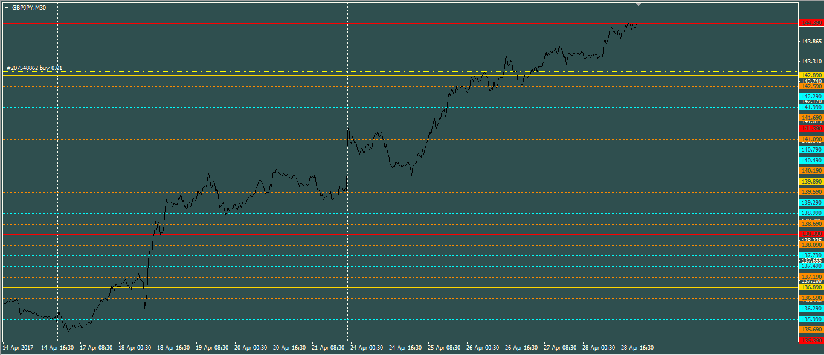The width and height of the screenshot is (824, 355).
Task: Open the one-click trading arrow beside GBPJPY,M30
Action: coord(7,7)
